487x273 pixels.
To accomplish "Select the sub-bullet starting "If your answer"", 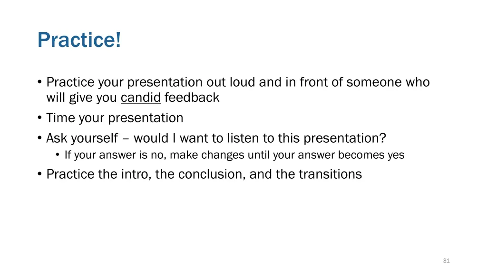I will (234, 155).
